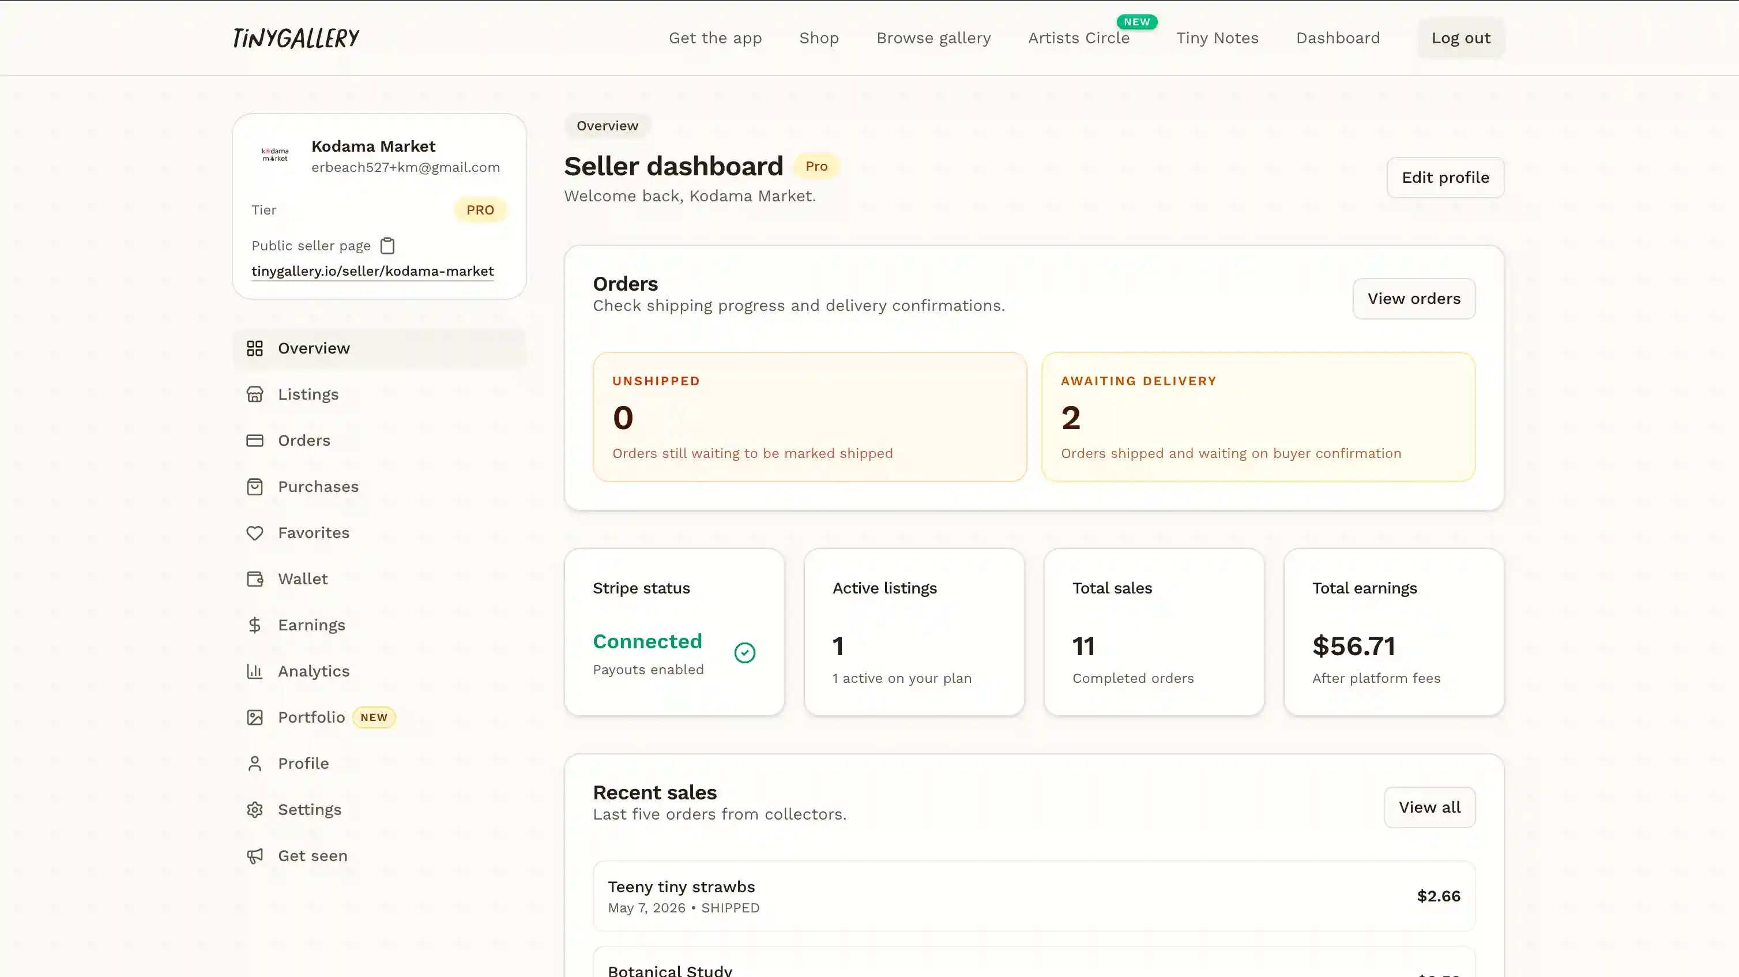The width and height of the screenshot is (1739, 977).
Task: Click the Kodama Market seller name
Action: [x=373, y=146]
